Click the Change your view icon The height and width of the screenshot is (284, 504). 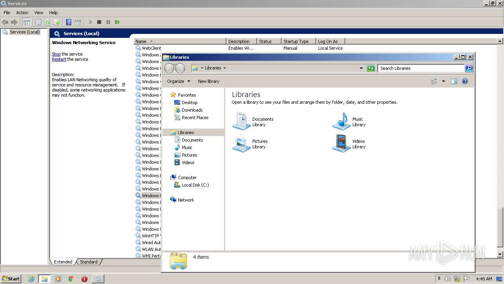434,81
